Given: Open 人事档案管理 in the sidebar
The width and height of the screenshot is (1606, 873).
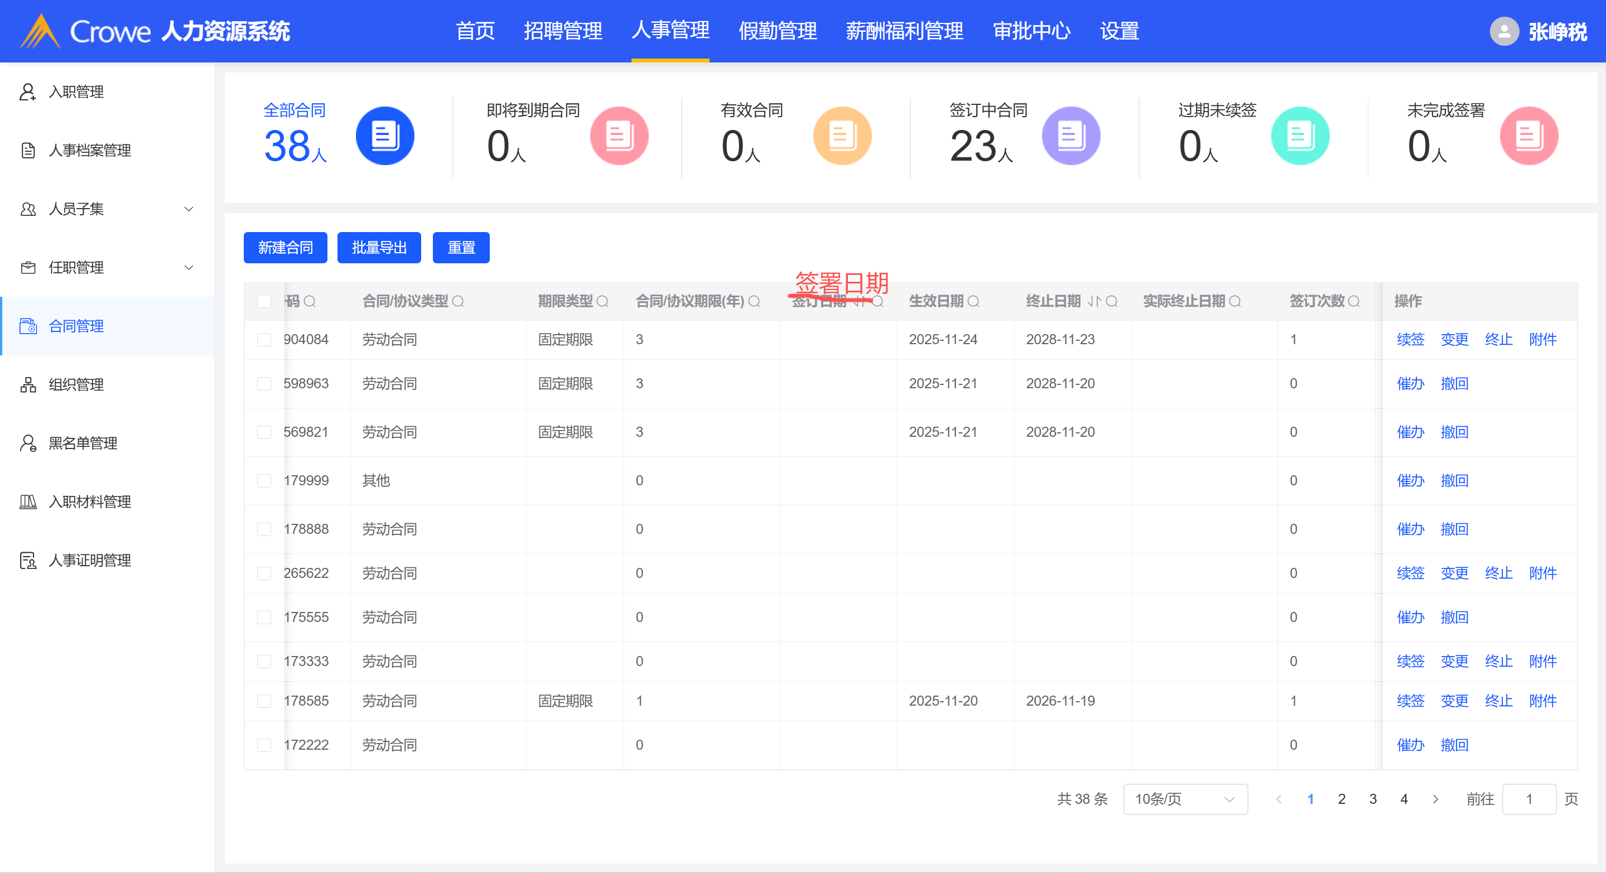Looking at the screenshot, I should (x=90, y=150).
